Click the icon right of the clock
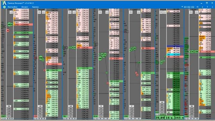The image size is (215, 121). [x=198, y=7]
